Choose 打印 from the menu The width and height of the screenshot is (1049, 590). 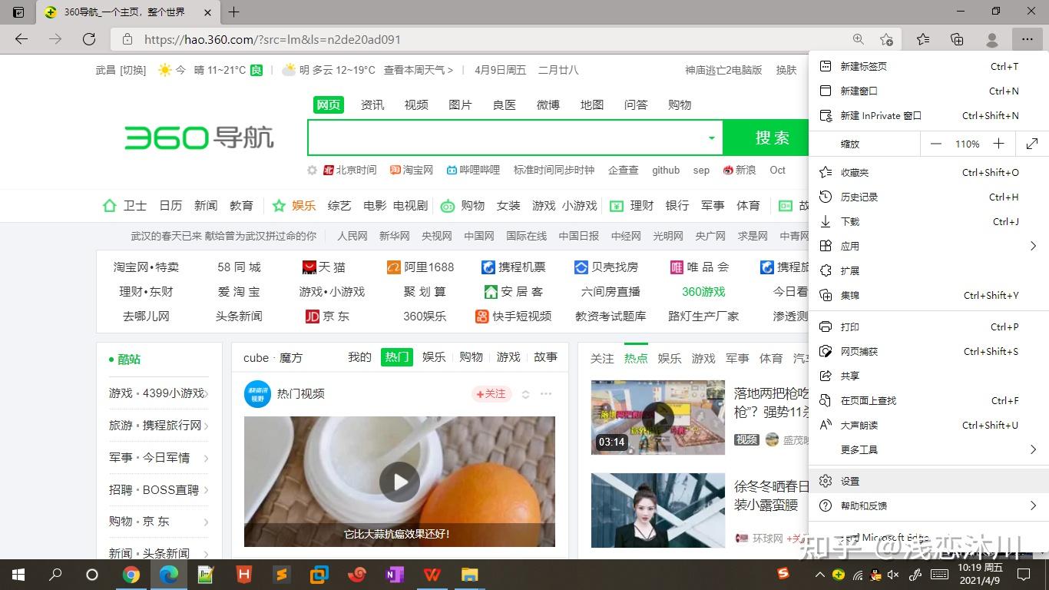click(929, 327)
